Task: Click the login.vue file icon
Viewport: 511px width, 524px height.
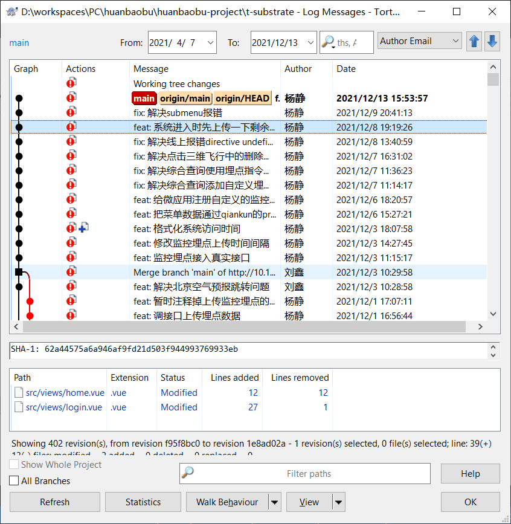Action: (19, 407)
